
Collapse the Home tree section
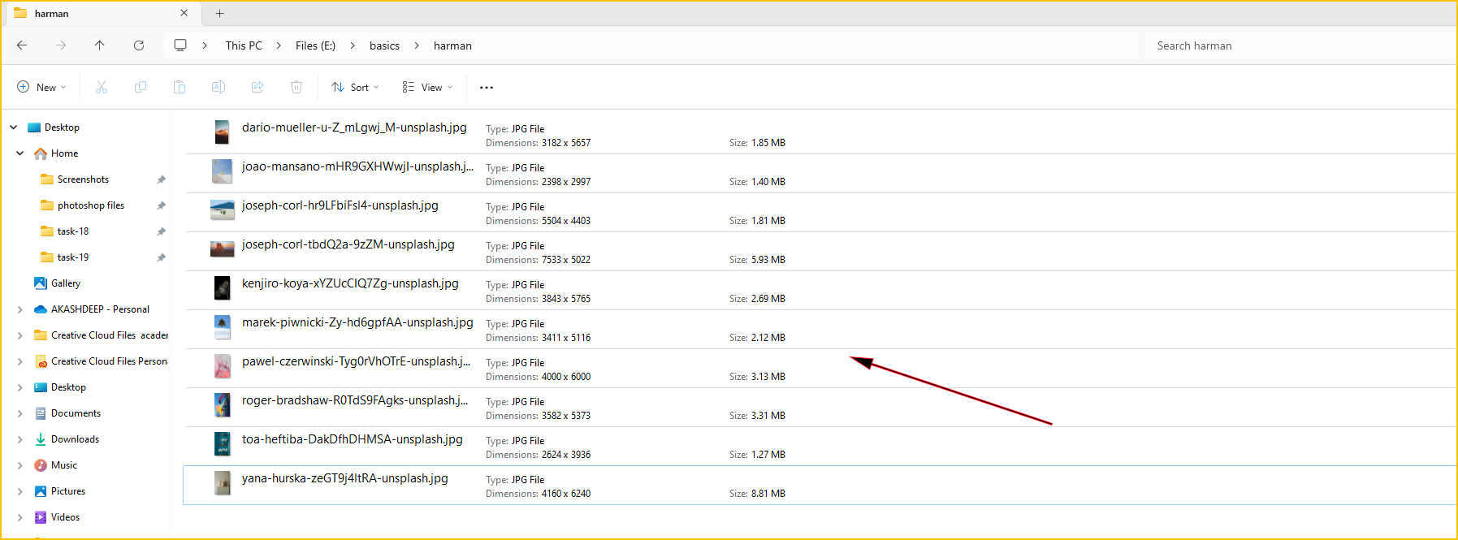(20, 153)
